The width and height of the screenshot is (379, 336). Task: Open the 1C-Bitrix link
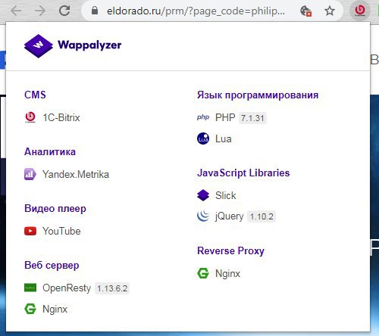coord(61,117)
